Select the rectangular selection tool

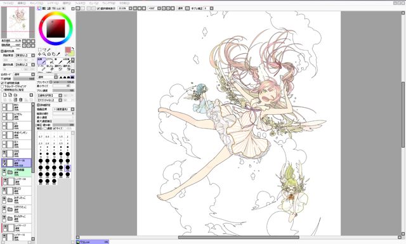coord(39,49)
